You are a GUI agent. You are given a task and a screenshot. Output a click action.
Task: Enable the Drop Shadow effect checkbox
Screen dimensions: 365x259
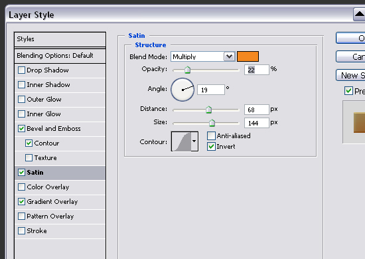(21, 70)
